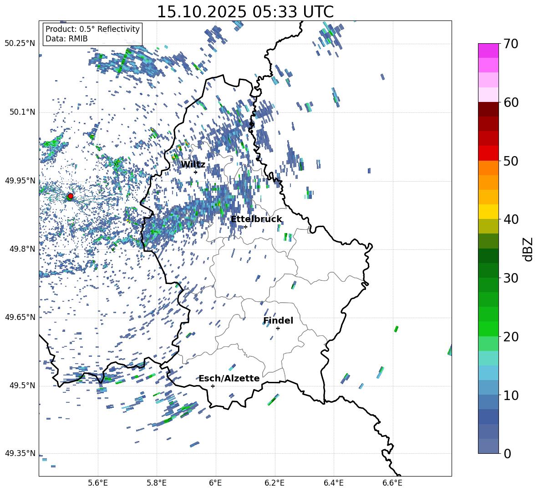
Task: Click the Wiltz city label
Action: 193,165
